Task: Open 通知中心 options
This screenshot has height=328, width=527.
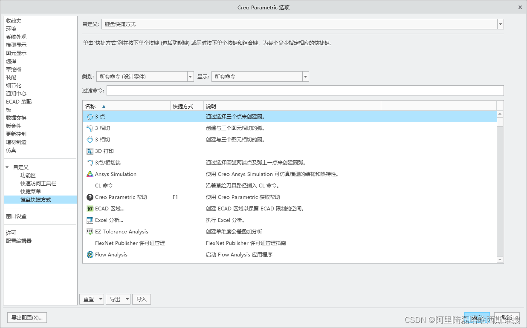Action: click(x=16, y=93)
